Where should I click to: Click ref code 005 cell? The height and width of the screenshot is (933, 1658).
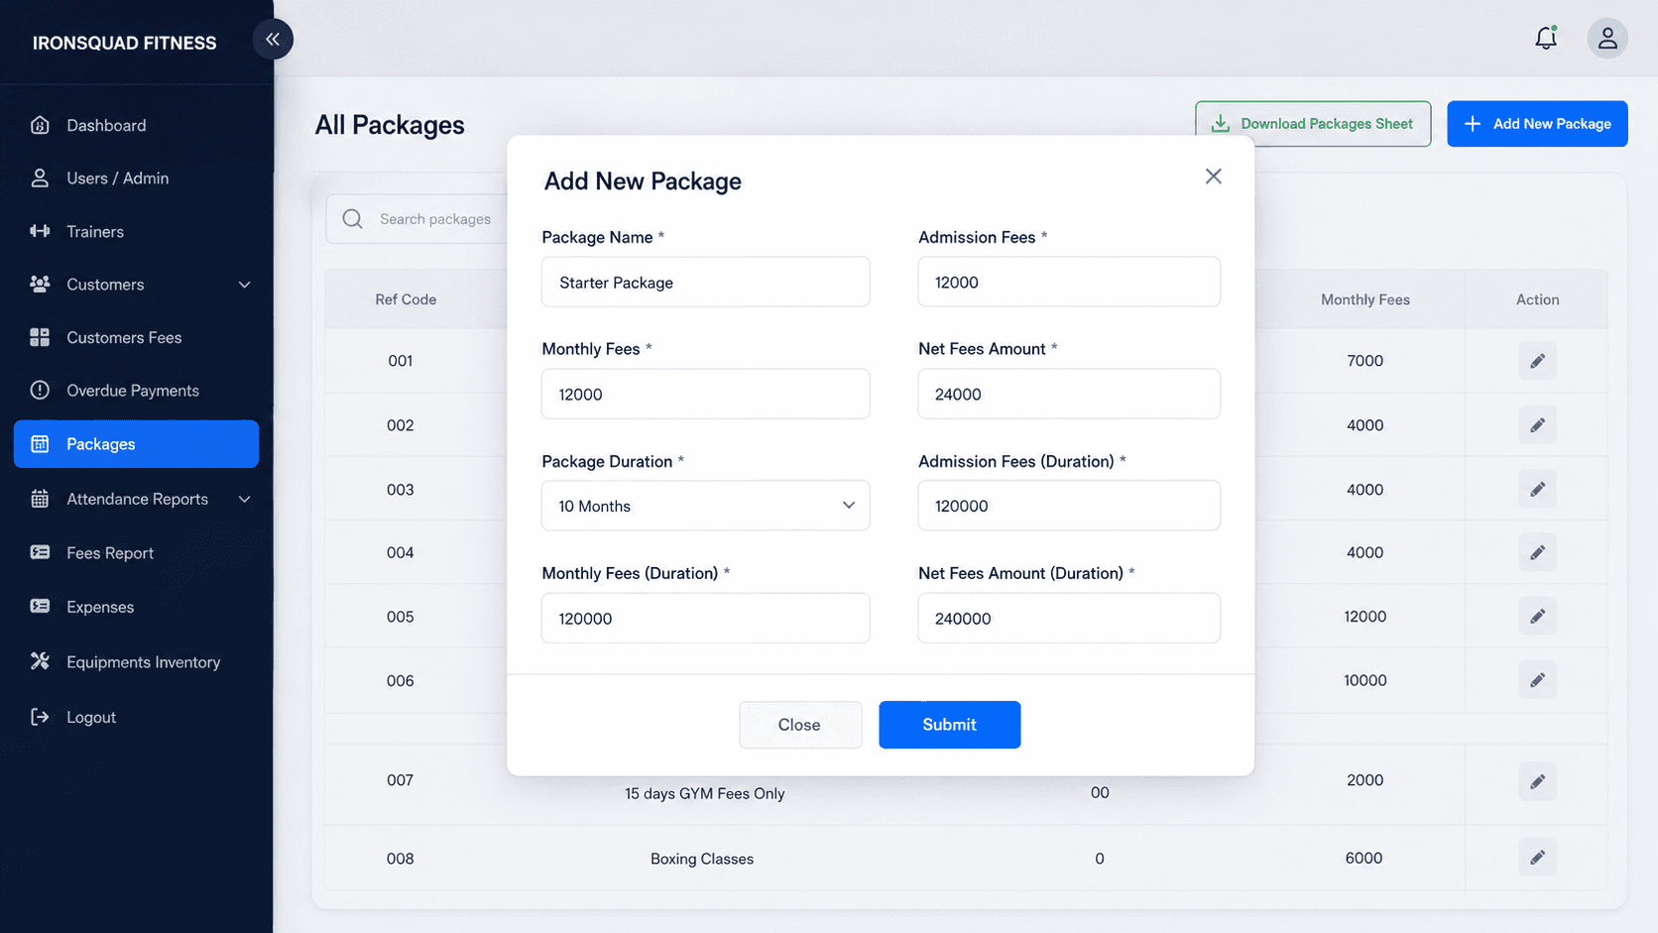[401, 617]
